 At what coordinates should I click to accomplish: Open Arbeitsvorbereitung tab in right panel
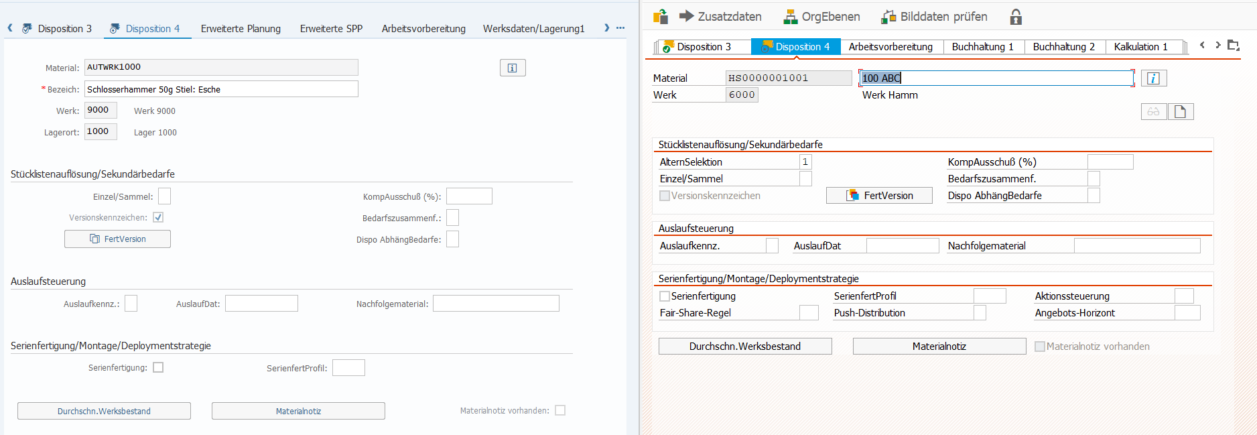coord(890,46)
